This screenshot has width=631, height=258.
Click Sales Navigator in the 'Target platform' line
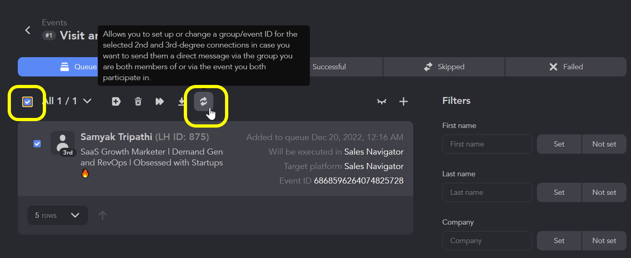(374, 166)
